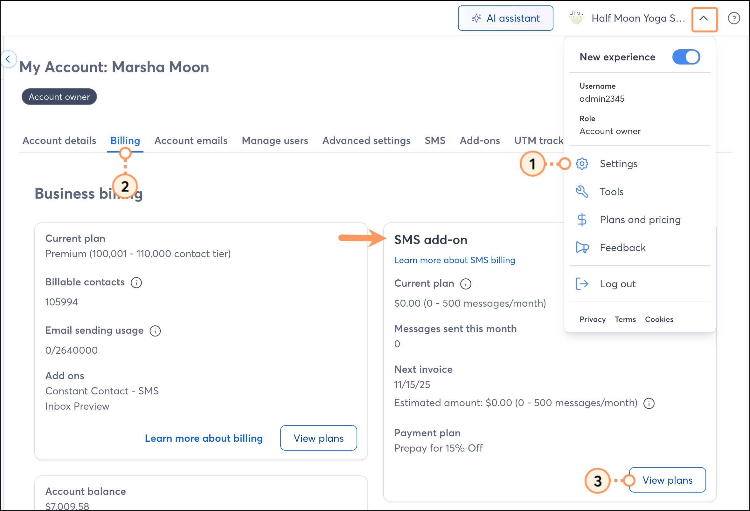The width and height of the screenshot is (750, 511).
Task: Open the Manage users tab
Action: coord(274,140)
